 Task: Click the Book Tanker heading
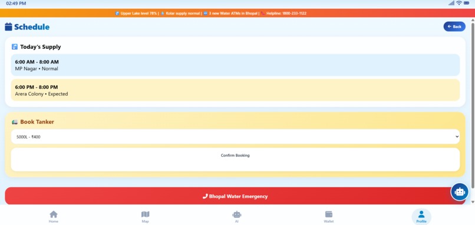coord(37,122)
